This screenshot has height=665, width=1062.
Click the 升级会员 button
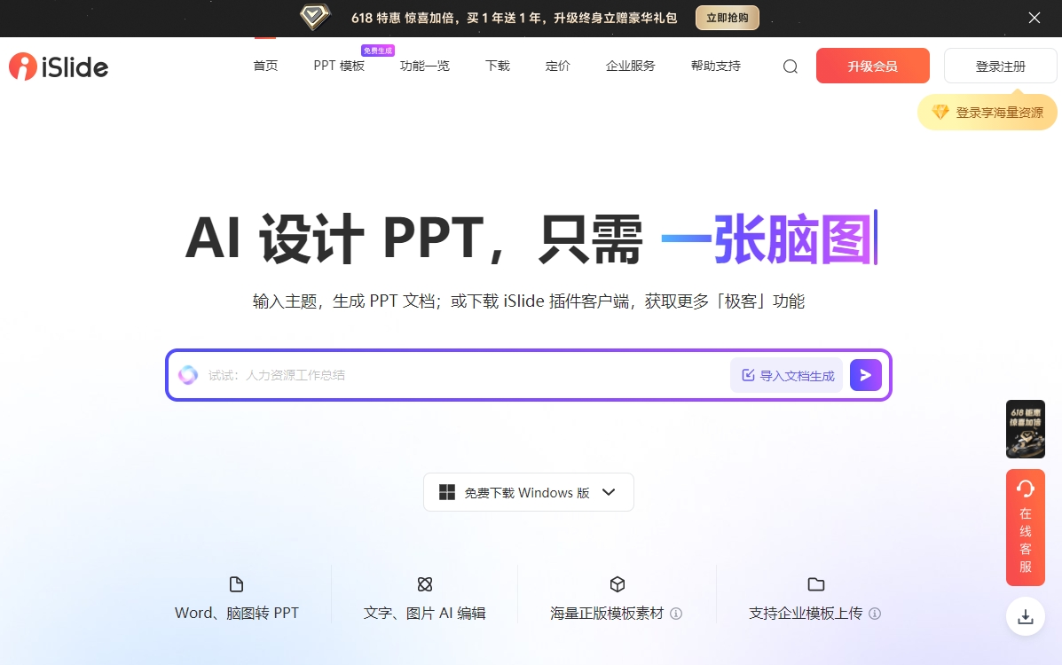coord(873,66)
